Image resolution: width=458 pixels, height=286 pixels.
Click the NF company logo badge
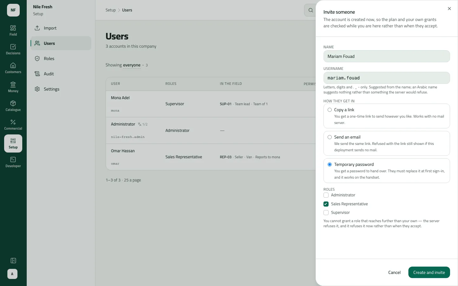13,10
